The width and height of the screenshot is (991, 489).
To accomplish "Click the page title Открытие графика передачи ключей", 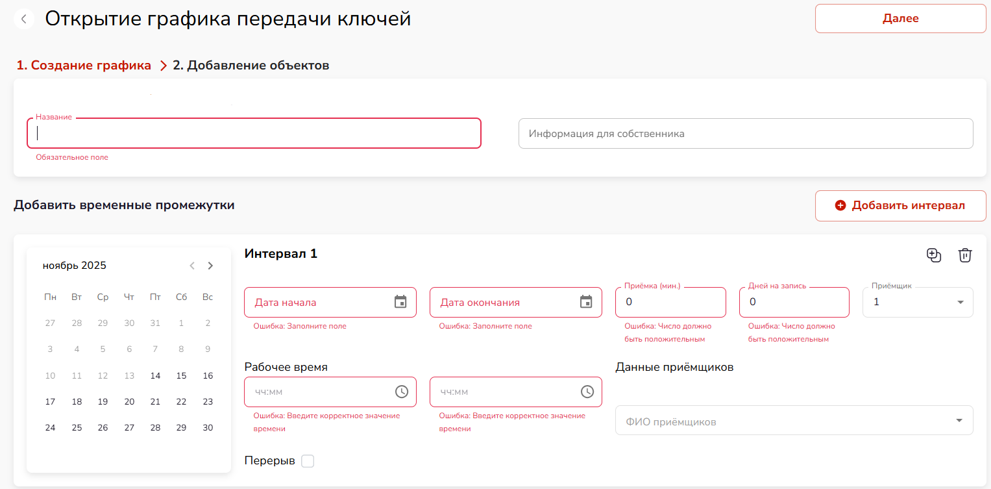I will click(228, 19).
